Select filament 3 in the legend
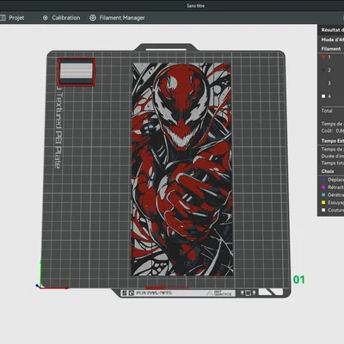Screen dimensions: 344x344 329,83
